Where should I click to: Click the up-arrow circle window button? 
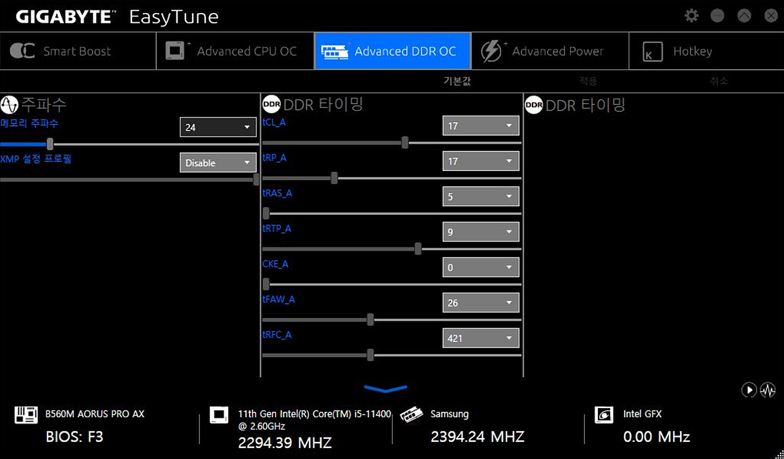[743, 16]
